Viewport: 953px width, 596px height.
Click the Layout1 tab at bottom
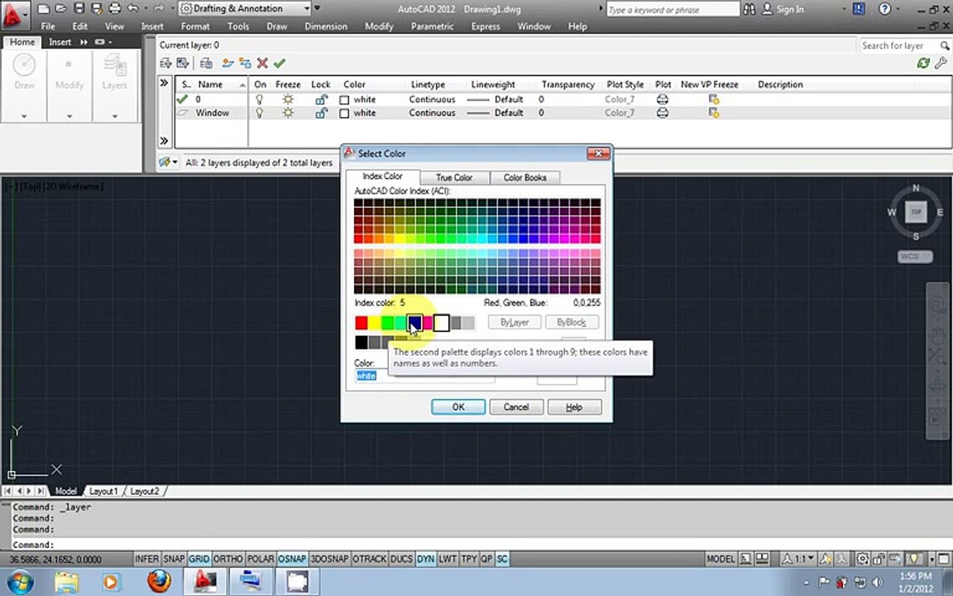pos(103,491)
